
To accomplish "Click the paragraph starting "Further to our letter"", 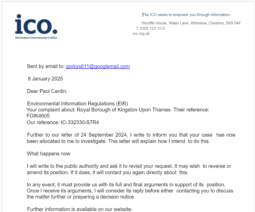I will pyautogui.click(x=131, y=138).
